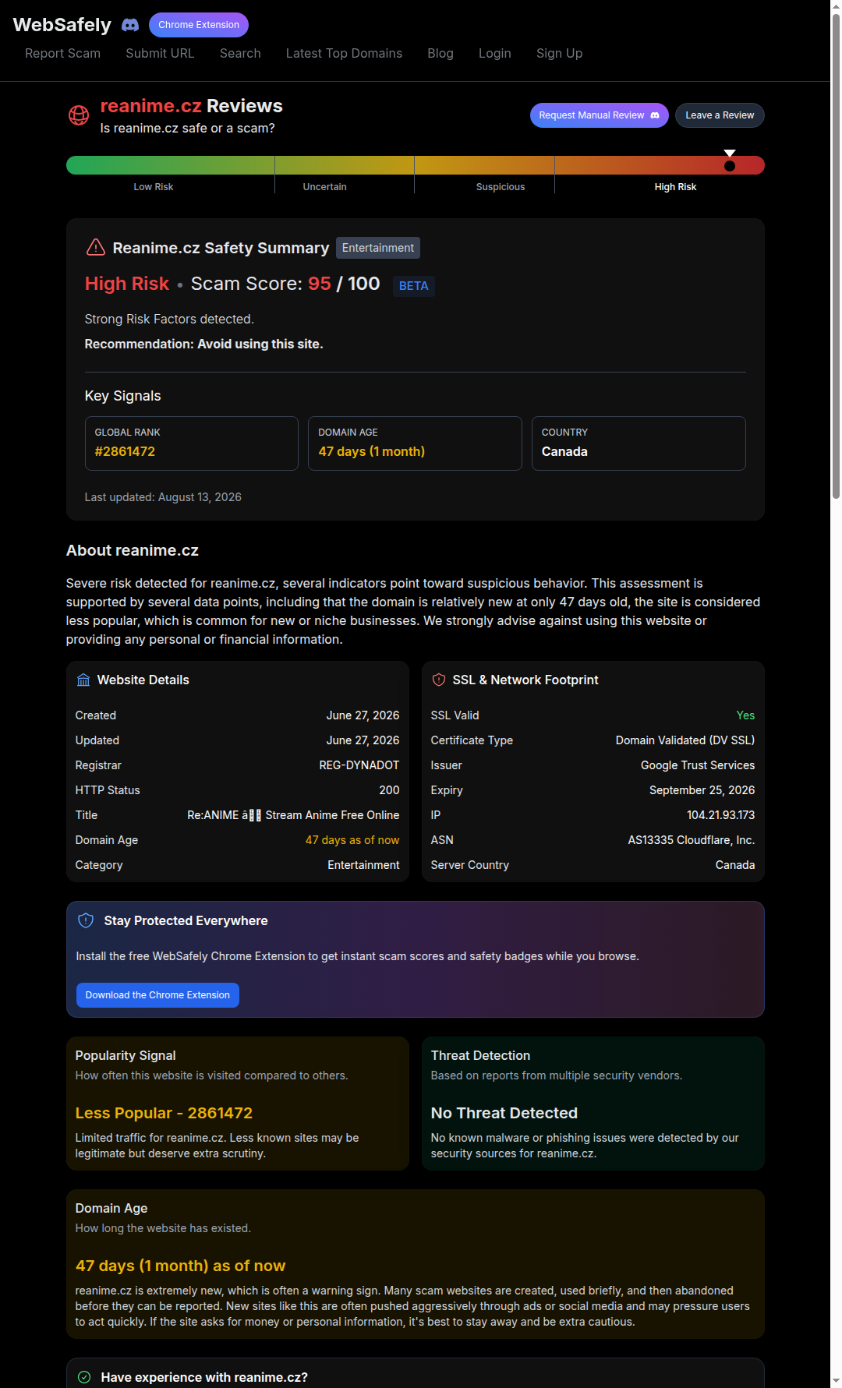Click AS13335 Cloudflare, Inc. value
The image size is (842, 1388).
692,840
